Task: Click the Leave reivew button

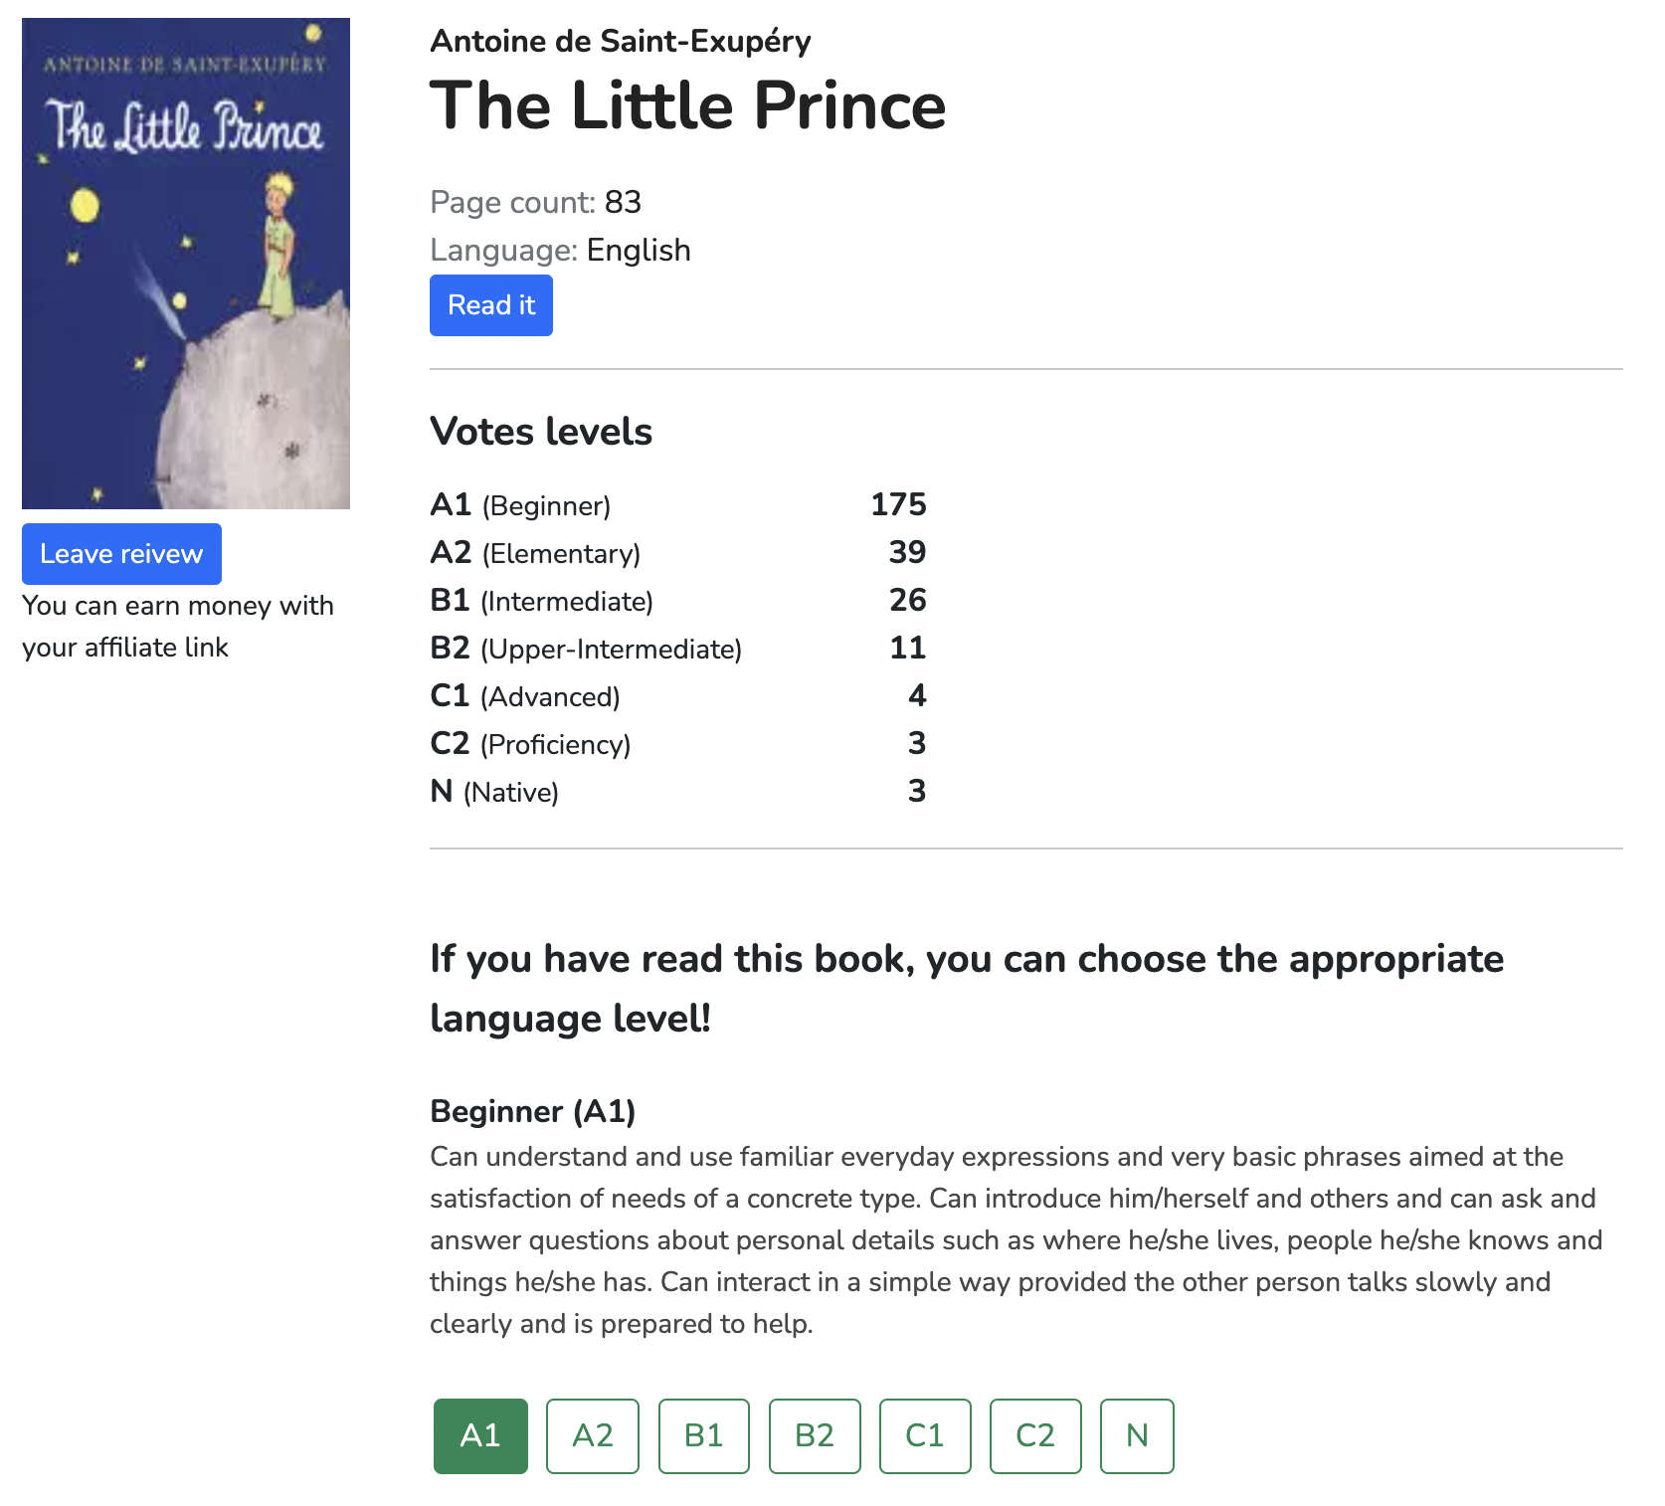Action: 121,554
